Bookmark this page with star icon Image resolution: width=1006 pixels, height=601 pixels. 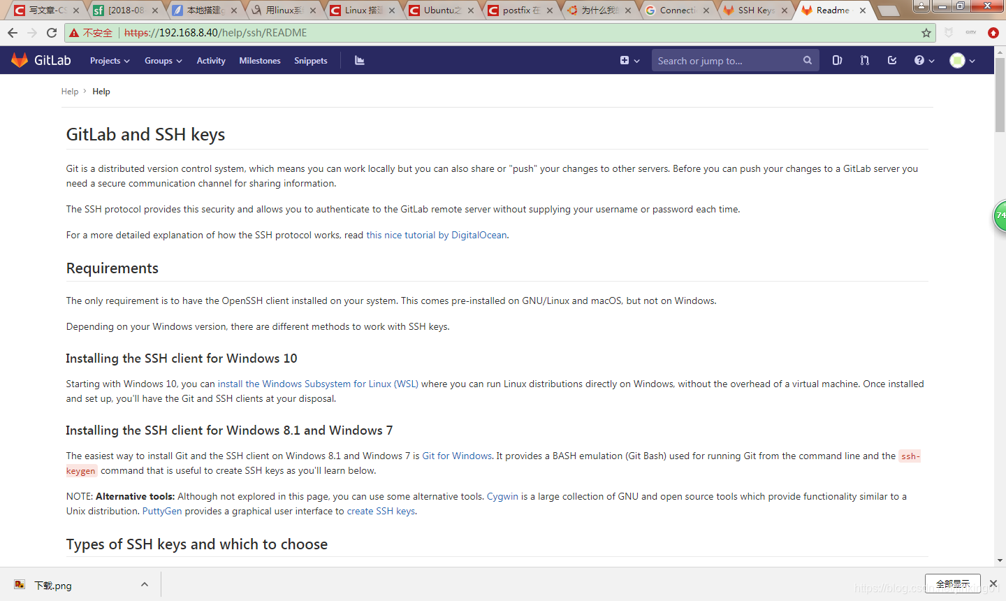click(x=926, y=33)
